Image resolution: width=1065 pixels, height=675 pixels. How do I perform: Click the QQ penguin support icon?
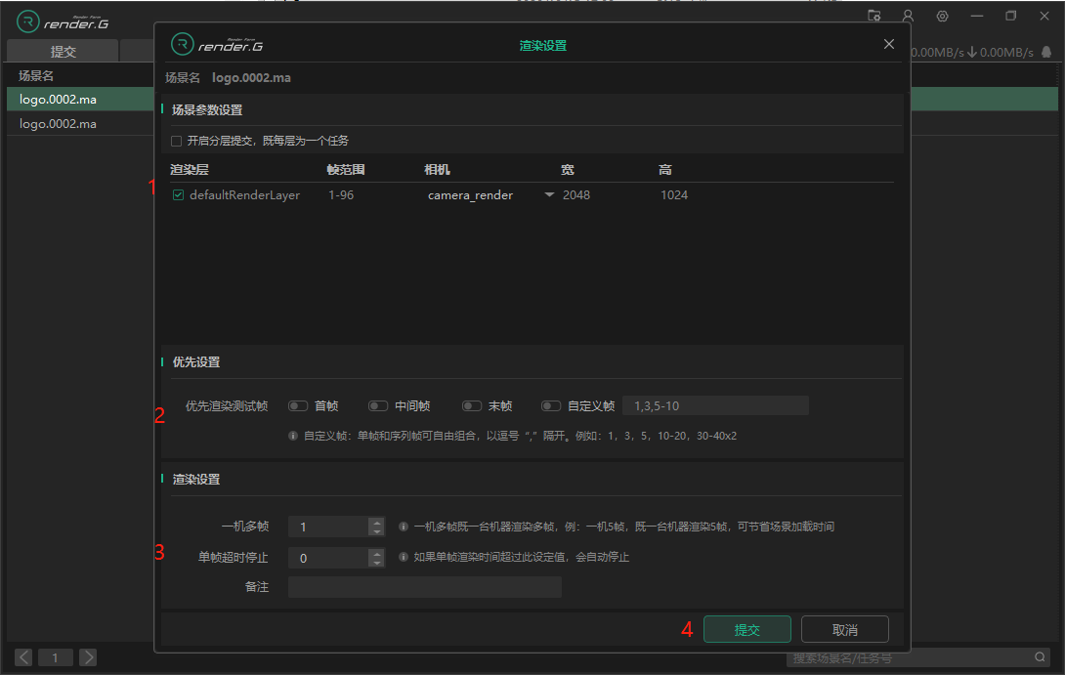pyautogui.click(x=1046, y=53)
